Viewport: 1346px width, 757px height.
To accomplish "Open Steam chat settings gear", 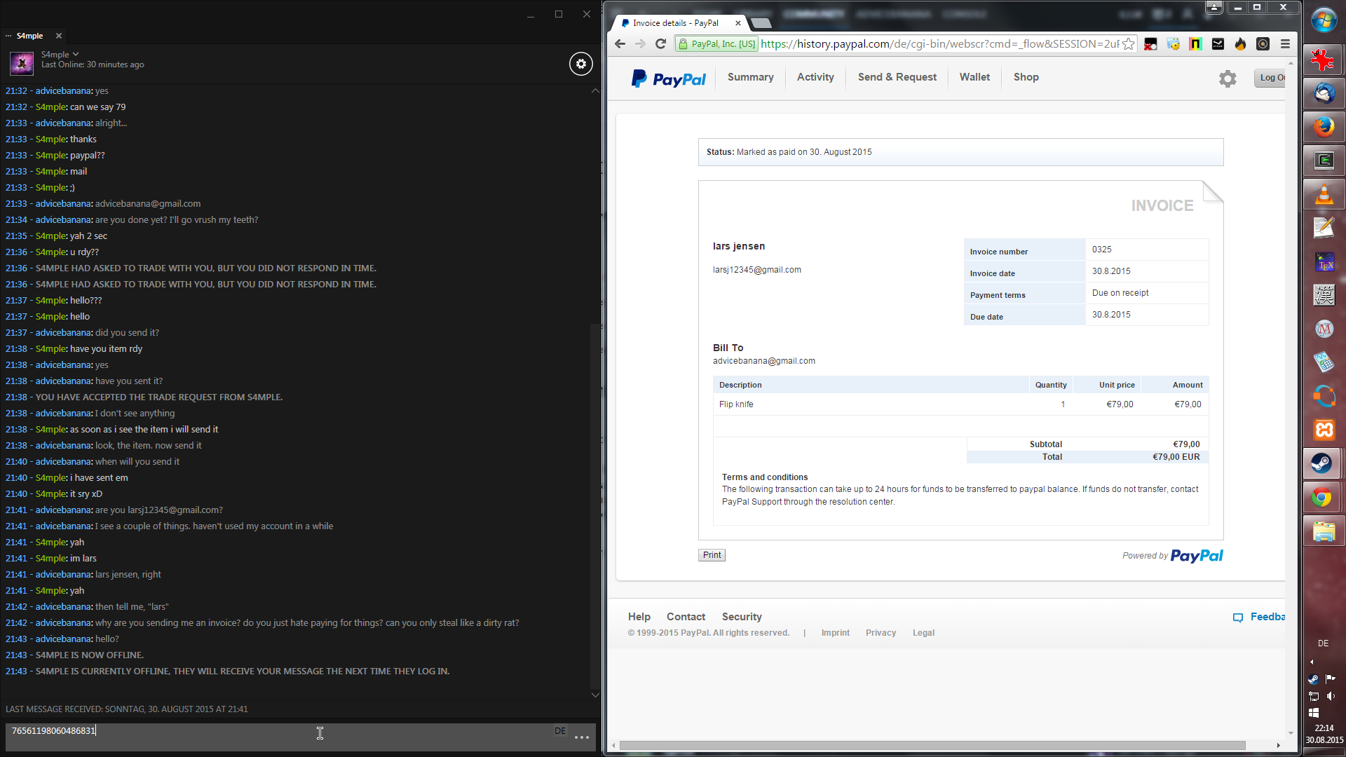I will [x=580, y=64].
